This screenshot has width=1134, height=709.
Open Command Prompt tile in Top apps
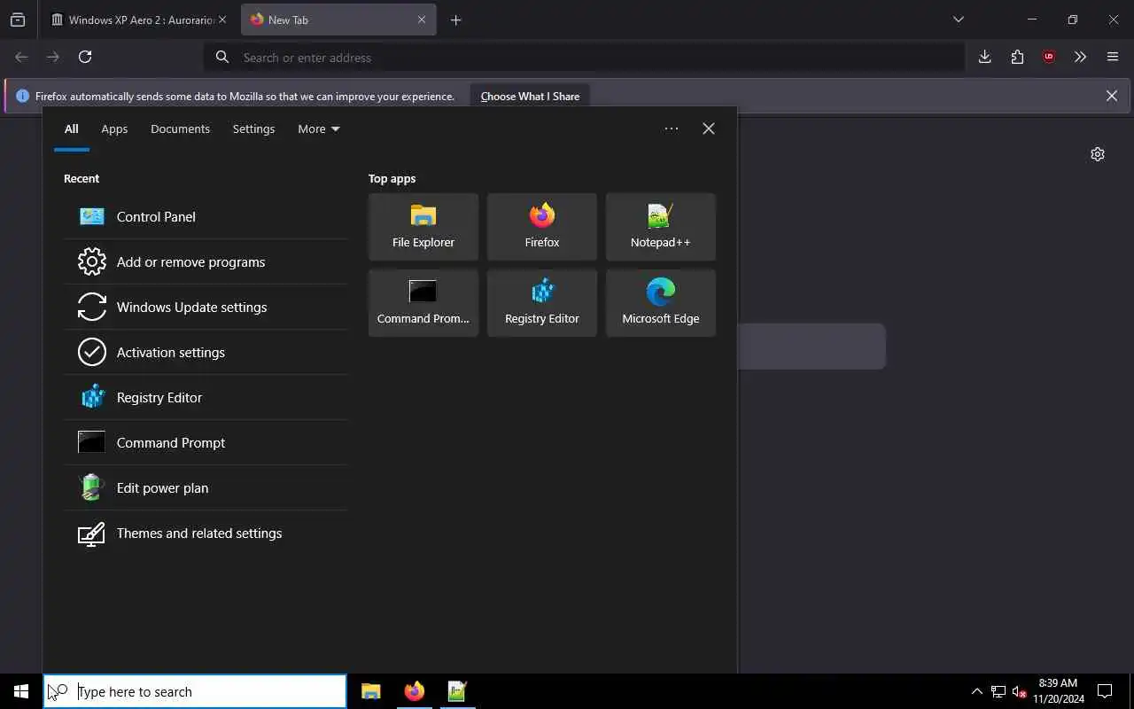[x=423, y=303]
